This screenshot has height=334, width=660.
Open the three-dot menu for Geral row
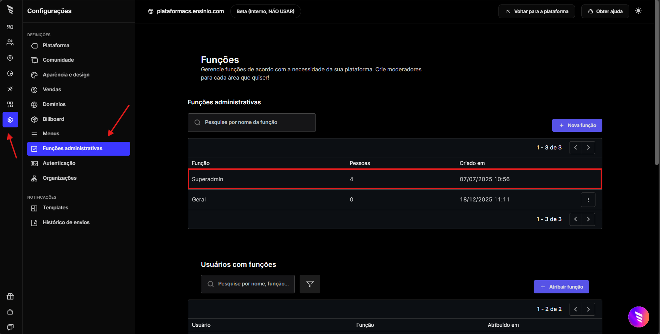point(588,200)
